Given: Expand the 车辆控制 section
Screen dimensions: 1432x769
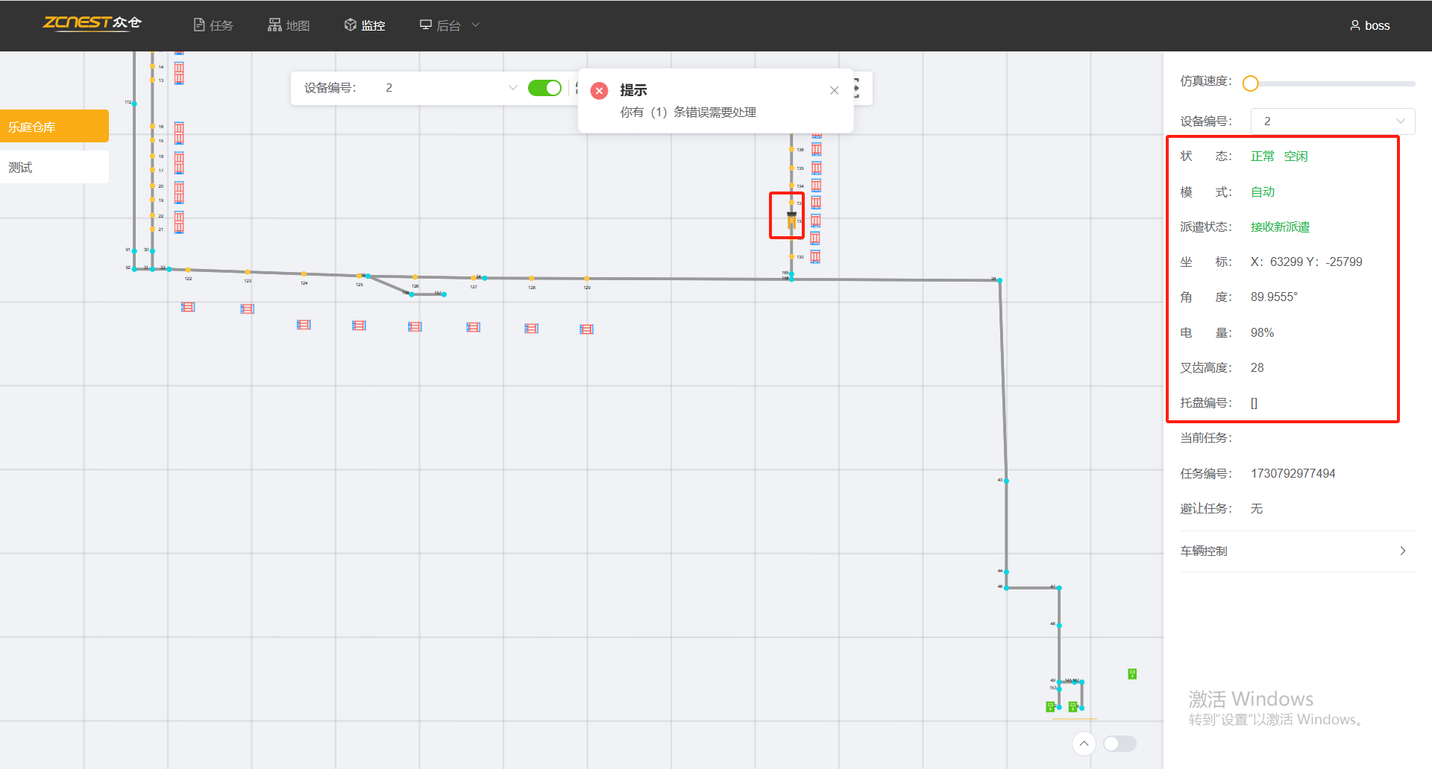Looking at the screenshot, I should [x=1296, y=551].
